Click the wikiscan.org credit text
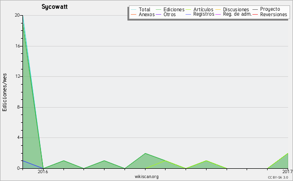The height and width of the screenshot is (181, 293). (x=146, y=177)
